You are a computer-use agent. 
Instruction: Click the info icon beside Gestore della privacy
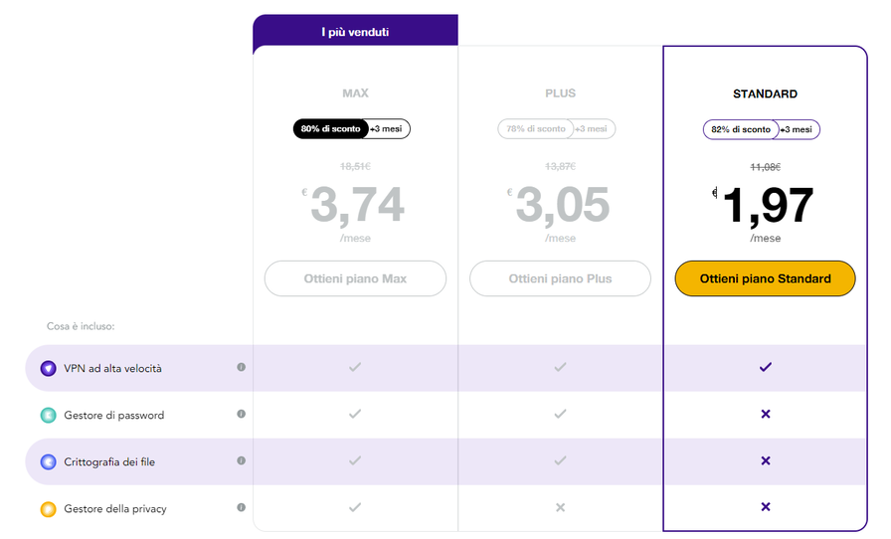pos(241,507)
